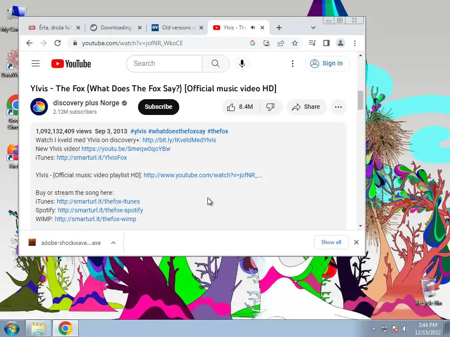The image size is (450, 337).
Task: Click the install app icon in address bar
Action: 267,43
